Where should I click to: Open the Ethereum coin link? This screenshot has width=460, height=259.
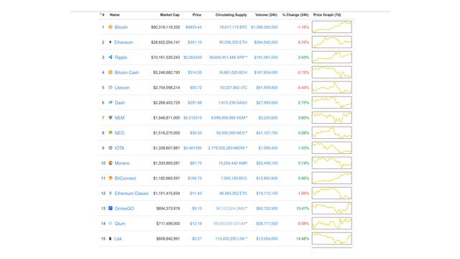[x=124, y=42]
